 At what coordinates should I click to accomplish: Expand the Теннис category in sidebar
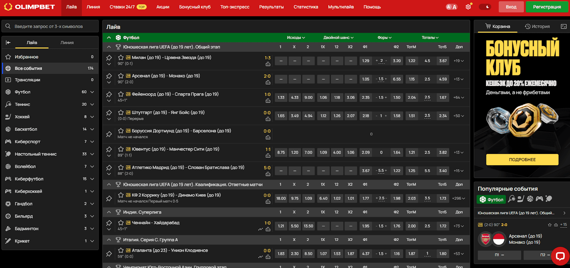click(x=92, y=104)
